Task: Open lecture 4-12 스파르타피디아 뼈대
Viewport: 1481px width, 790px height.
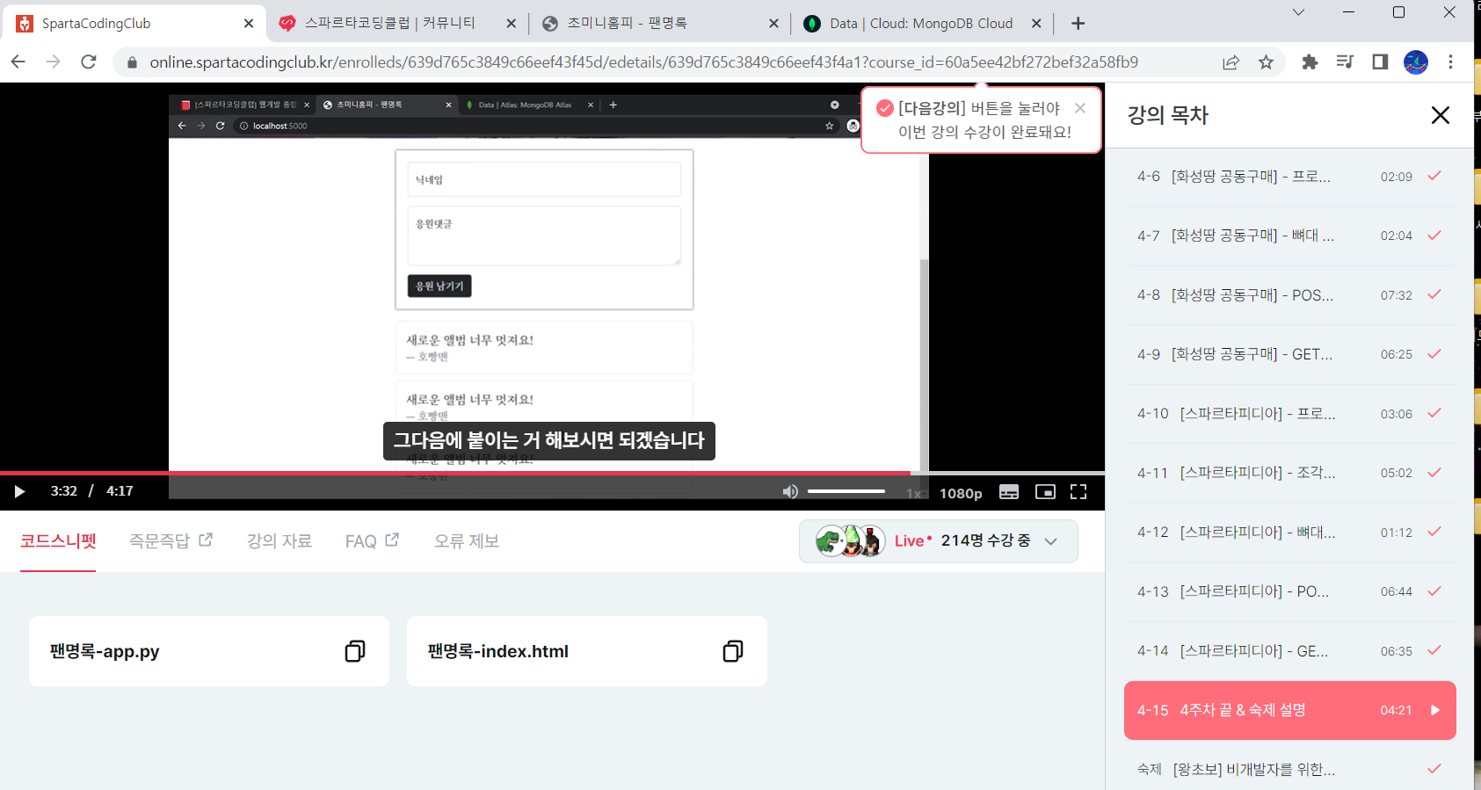Action: [x=1289, y=533]
